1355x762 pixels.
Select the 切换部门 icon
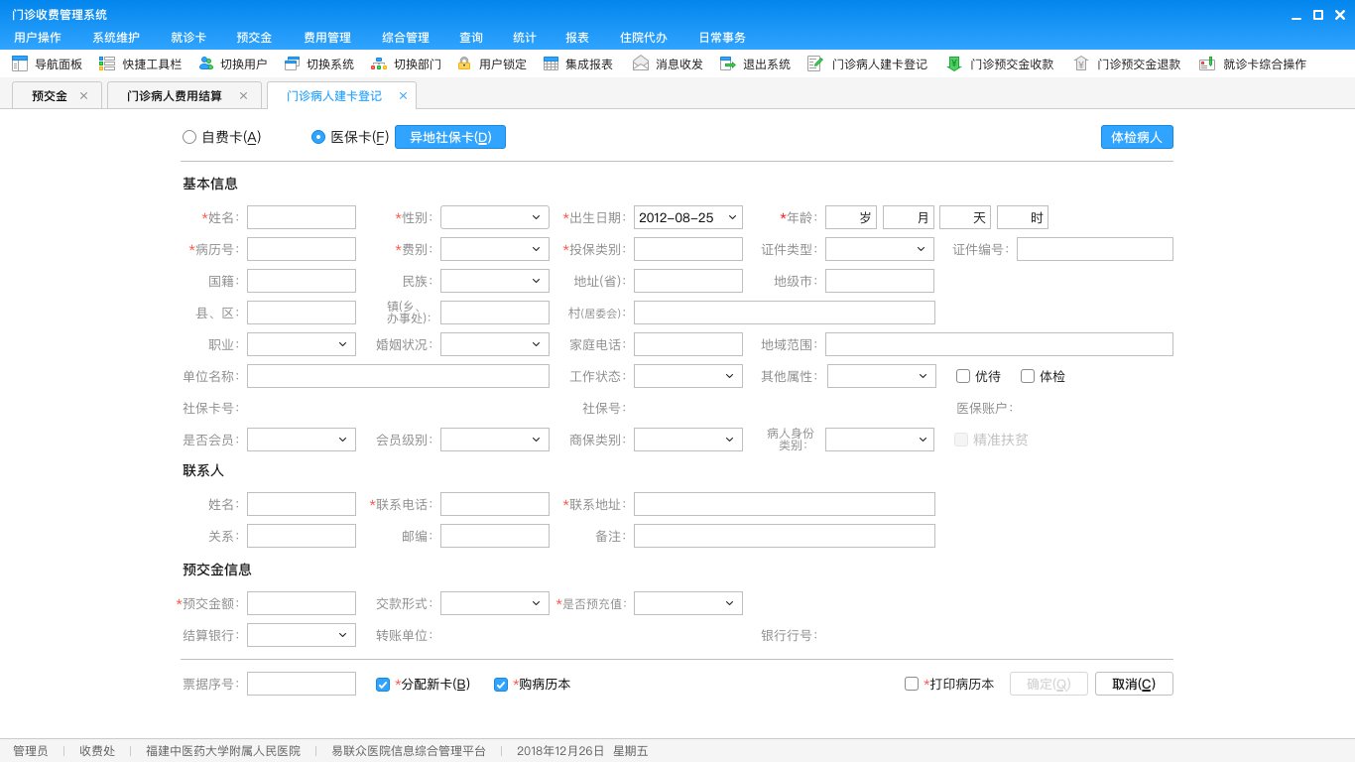tap(379, 63)
